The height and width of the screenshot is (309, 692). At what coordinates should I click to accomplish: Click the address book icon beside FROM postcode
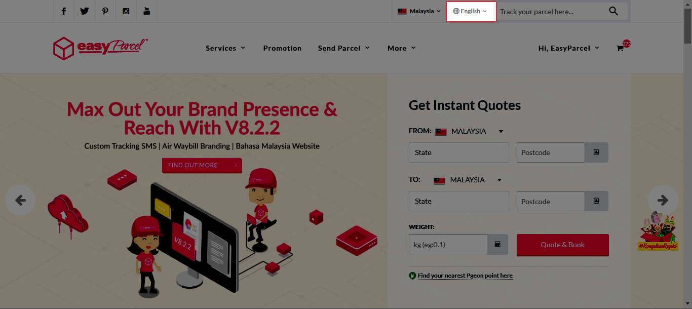click(597, 152)
